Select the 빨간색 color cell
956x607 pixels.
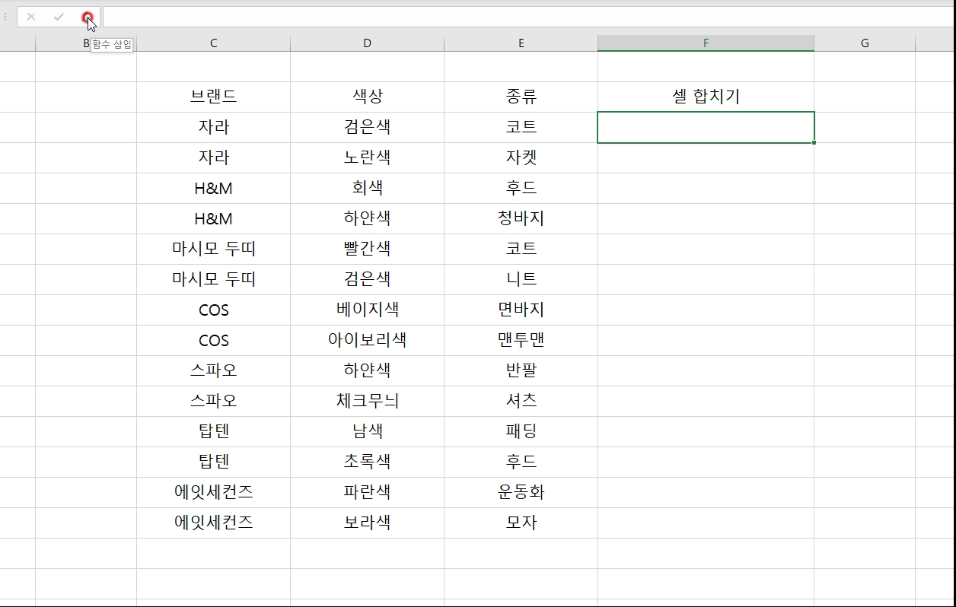[368, 249]
